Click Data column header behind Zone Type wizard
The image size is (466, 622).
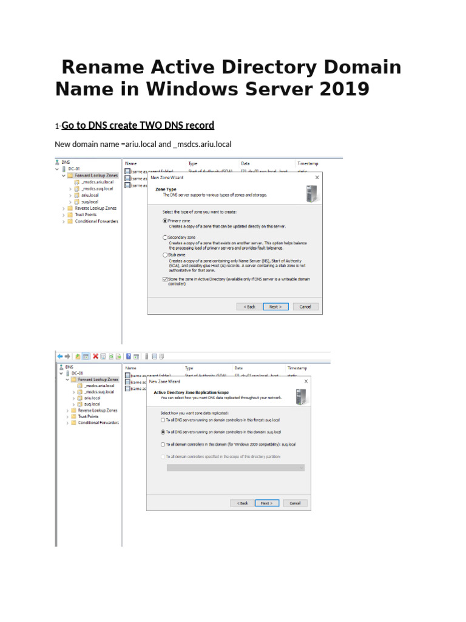click(x=245, y=163)
